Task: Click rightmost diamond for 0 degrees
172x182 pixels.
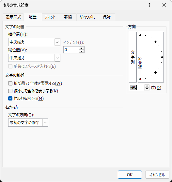Action: coord(162,57)
